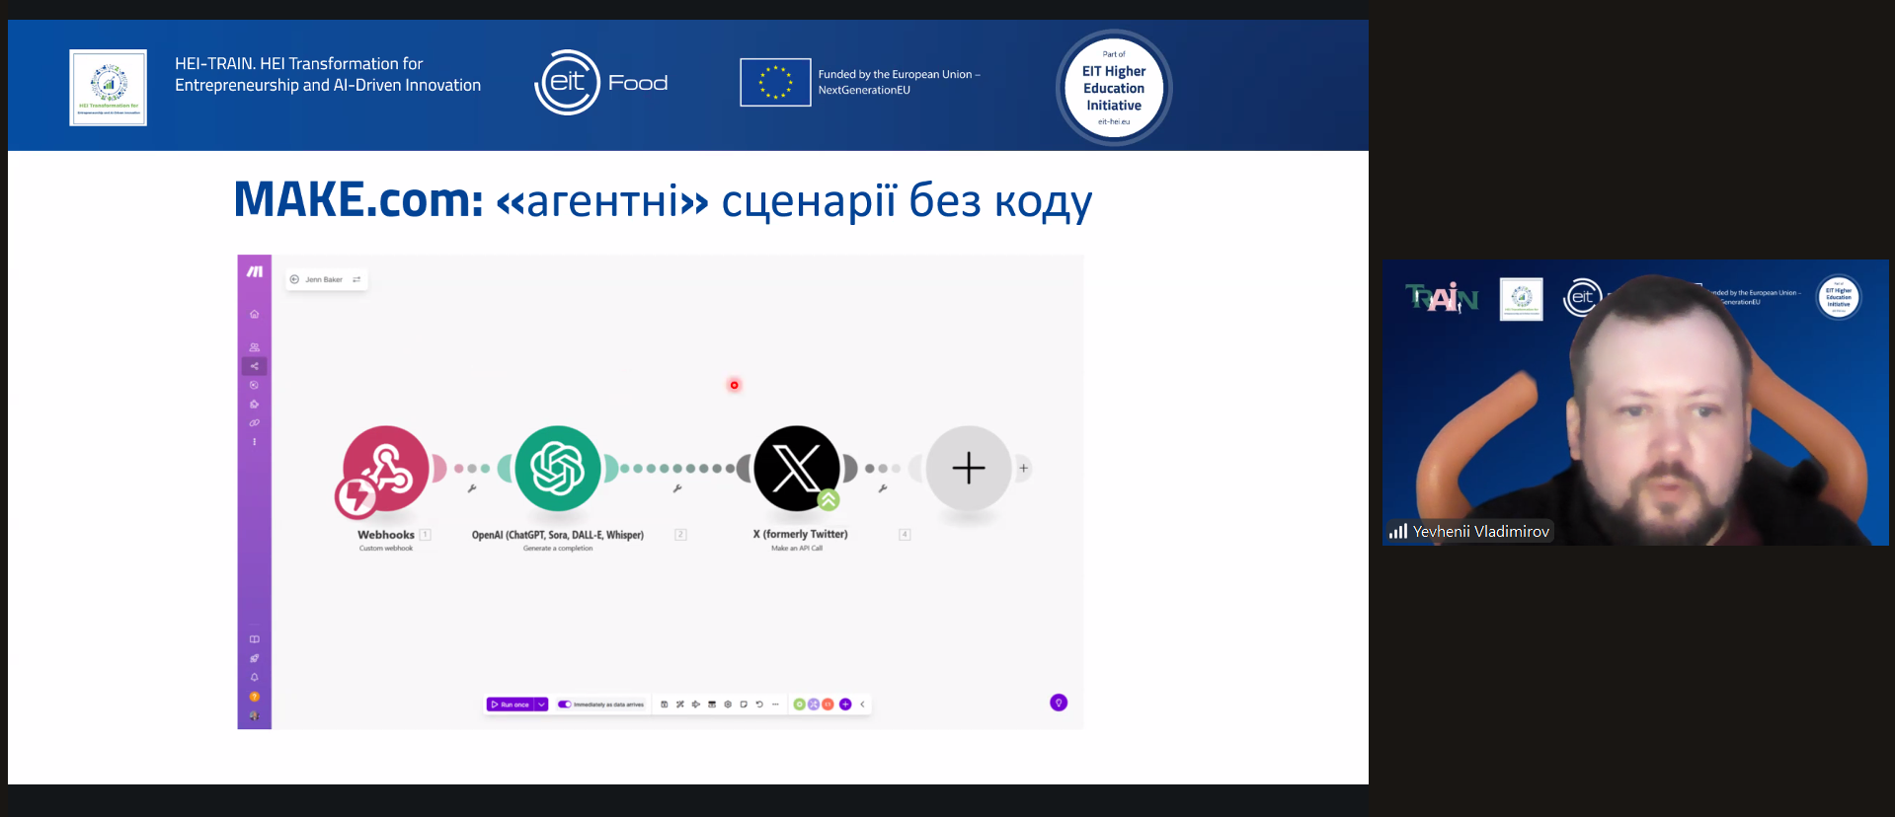Viewport: 1895px width, 817px height.
Task: Click the 'Make an API Call' sublabel
Action: coord(797,549)
